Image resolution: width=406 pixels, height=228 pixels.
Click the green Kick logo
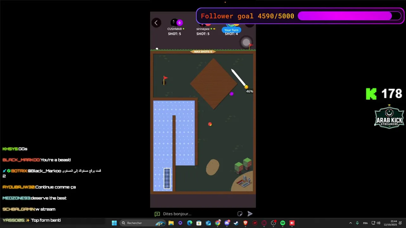[371, 94]
